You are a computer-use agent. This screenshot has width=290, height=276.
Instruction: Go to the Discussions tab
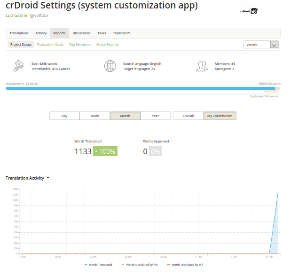81,33
